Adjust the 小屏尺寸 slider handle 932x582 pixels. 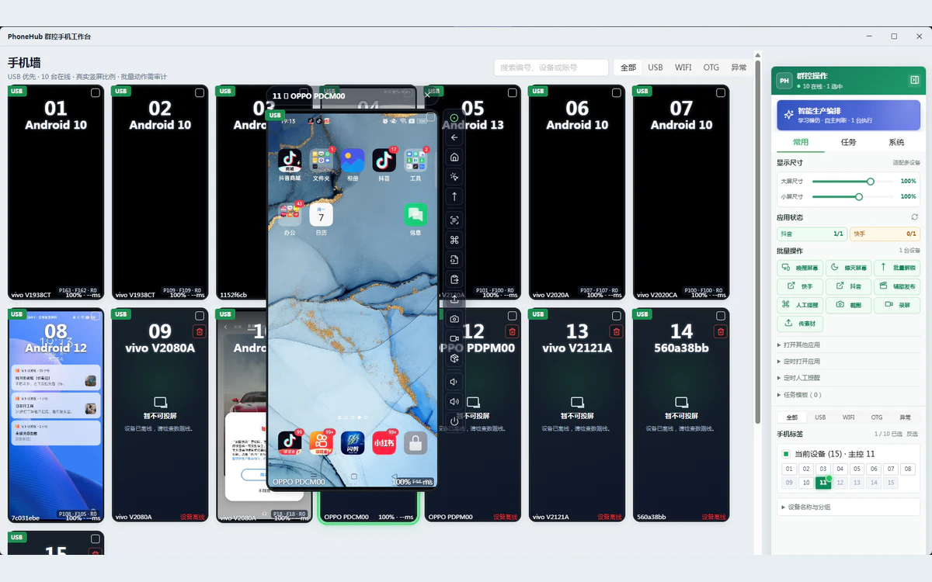(x=859, y=196)
